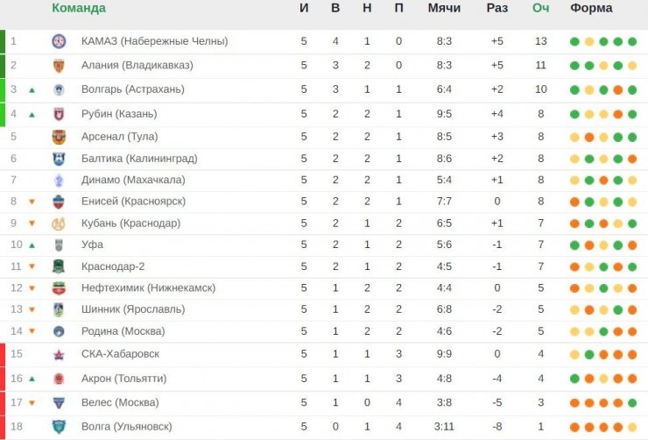Sort standings by Оч points header

coord(540,8)
